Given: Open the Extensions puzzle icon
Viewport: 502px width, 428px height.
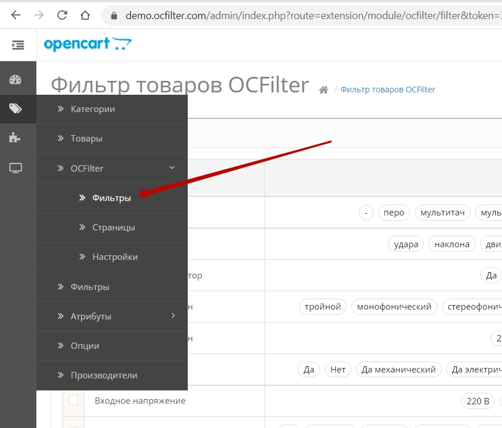Looking at the screenshot, I should click(16, 138).
